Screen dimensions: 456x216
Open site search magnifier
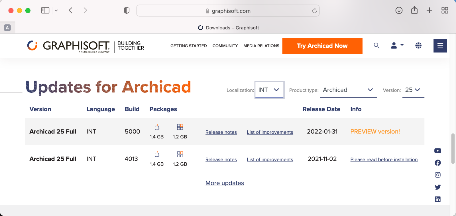point(376,46)
